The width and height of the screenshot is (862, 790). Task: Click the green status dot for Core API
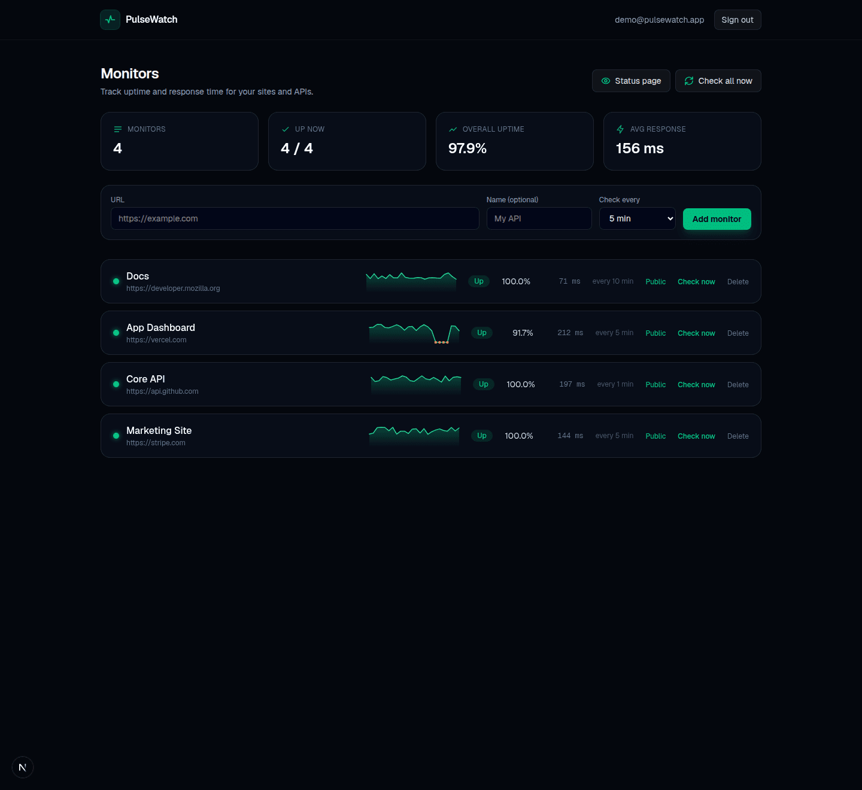pyautogui.click(x=116, y=384)
